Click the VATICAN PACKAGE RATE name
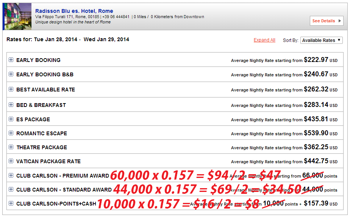This screenshot has height=218, width=350. coord(48,161)
